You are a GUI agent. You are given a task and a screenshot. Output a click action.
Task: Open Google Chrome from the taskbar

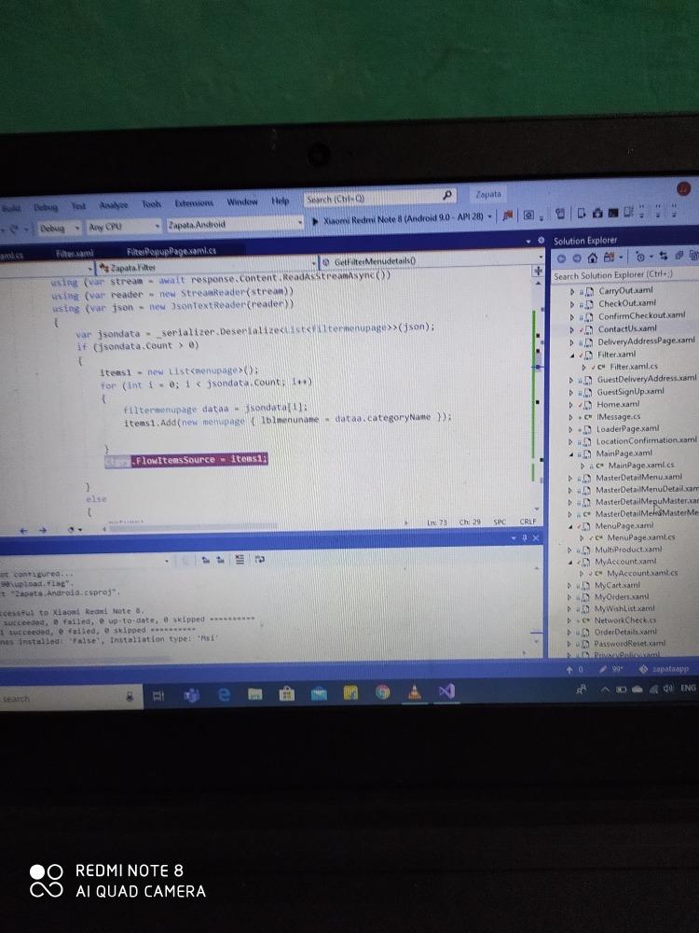(382, 692)
